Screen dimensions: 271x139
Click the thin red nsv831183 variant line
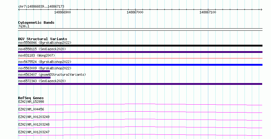click(140, 58)
